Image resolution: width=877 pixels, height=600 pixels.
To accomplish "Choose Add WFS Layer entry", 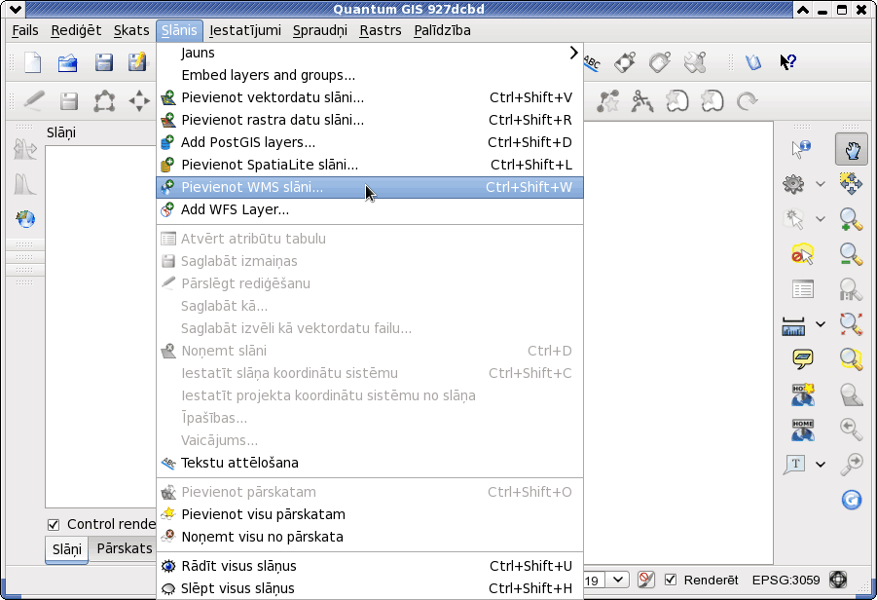I will [x=370, y=209].
